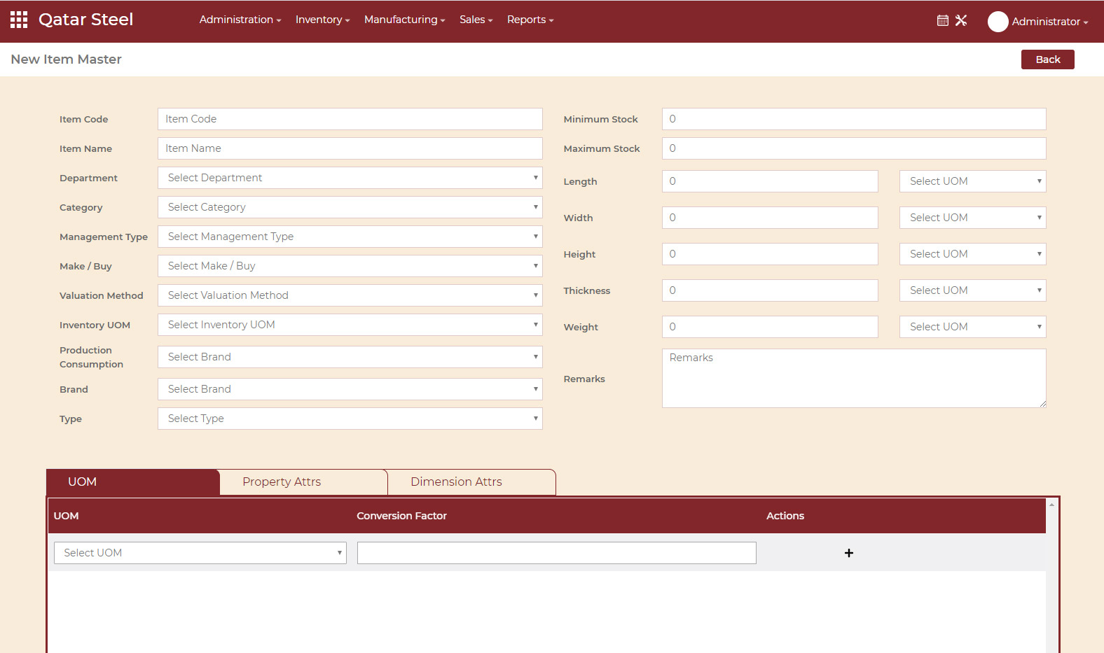Open the Thickness UOM dropdown
Screen dimensions: 1104x653
pos(973,290)
